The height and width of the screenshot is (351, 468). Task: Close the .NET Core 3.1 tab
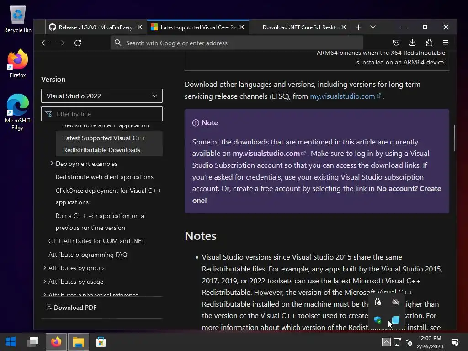344,27
